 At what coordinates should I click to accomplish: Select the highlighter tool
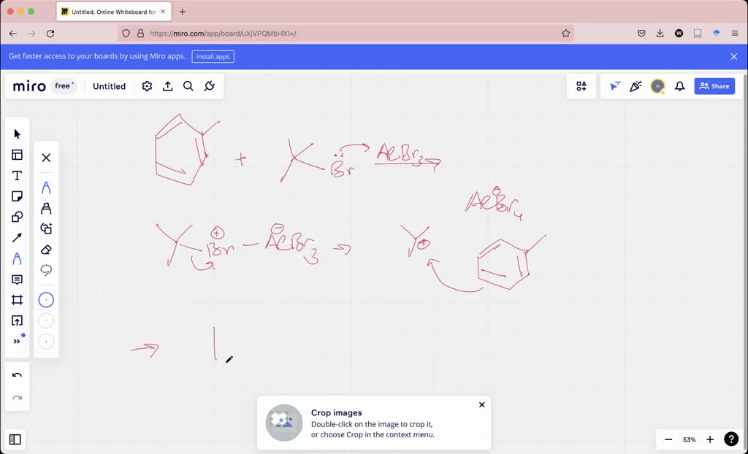pos(46,207)
